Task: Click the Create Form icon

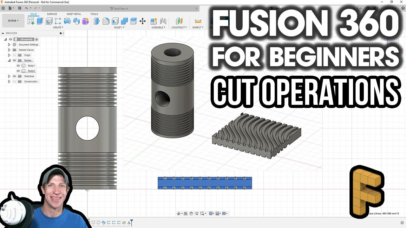Action: pyautogui.click(x=85, y=21)
